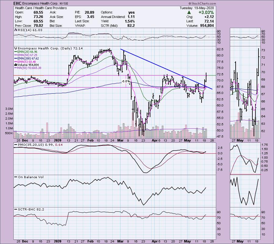274x244 pixels.
Task: Click the Annual Dividend value 1.11
Action: point(131,17)
